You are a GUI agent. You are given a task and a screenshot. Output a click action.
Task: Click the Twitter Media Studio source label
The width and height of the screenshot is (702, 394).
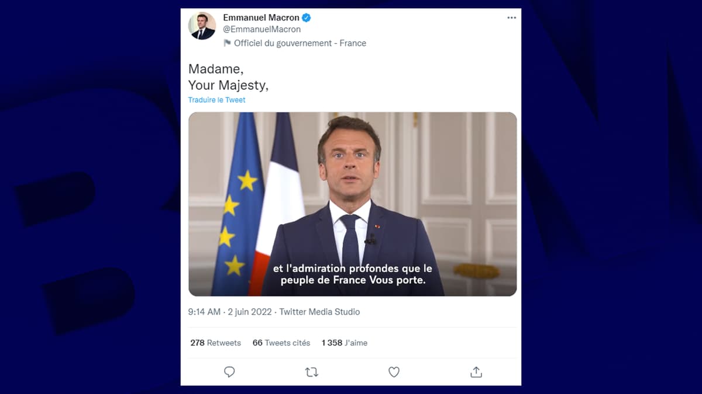pyautogui.click(x=319, y=312)
